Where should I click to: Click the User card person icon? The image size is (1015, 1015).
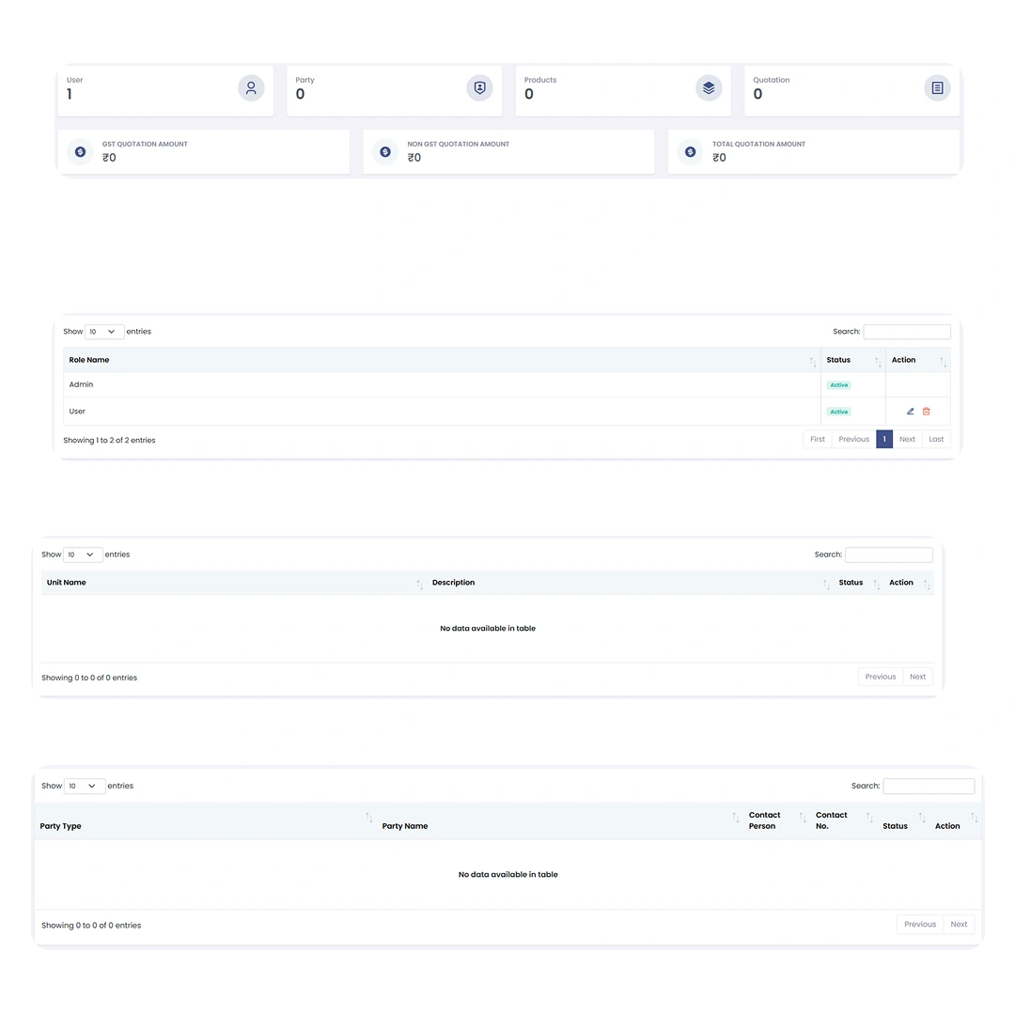[x=251, y=88]
